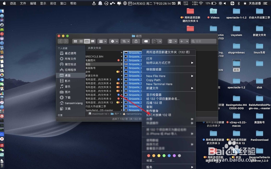
Task: Go forward in Finder history
Action: tap(66, 41)
